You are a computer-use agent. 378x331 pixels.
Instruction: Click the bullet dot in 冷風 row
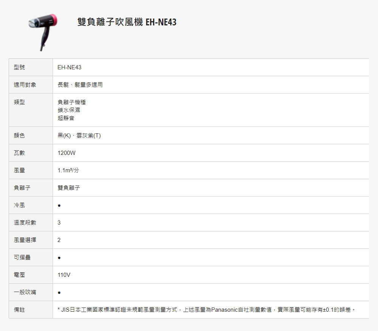[59, 206]
